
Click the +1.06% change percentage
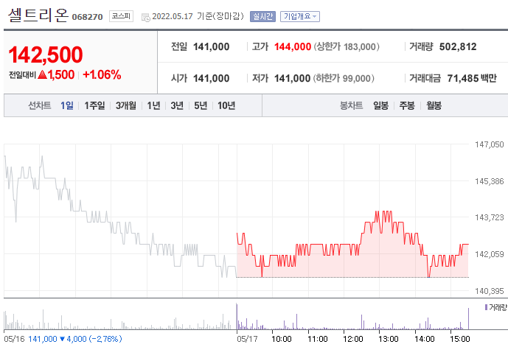(x=102, y=74)
